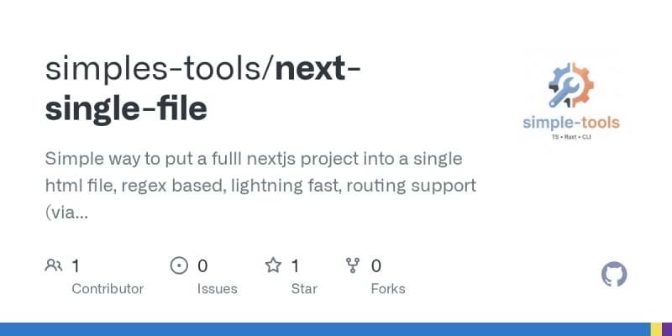Click the fork branch icon
Screen dimensions: 672x336
[353, 266]
